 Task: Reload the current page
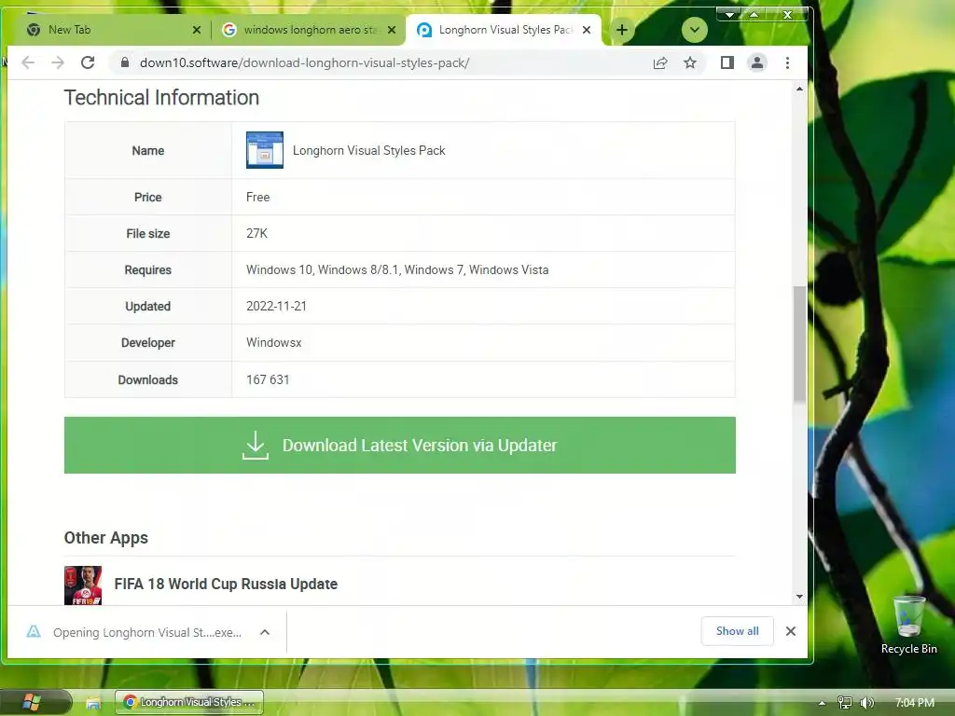tap(88, 62)
